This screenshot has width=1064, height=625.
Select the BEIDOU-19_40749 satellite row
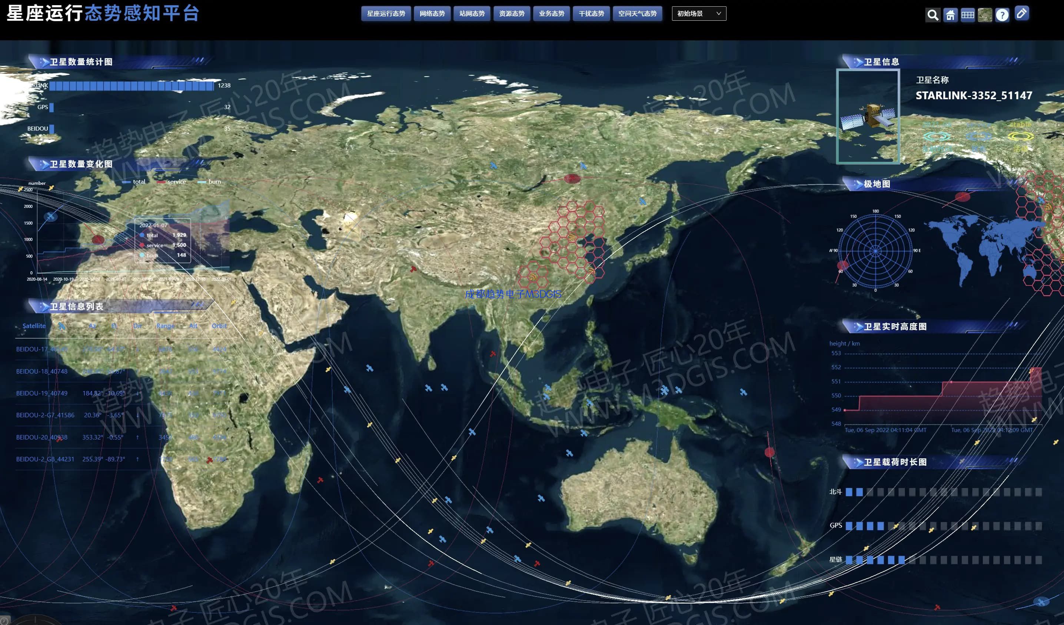click(x=42, y=393)
